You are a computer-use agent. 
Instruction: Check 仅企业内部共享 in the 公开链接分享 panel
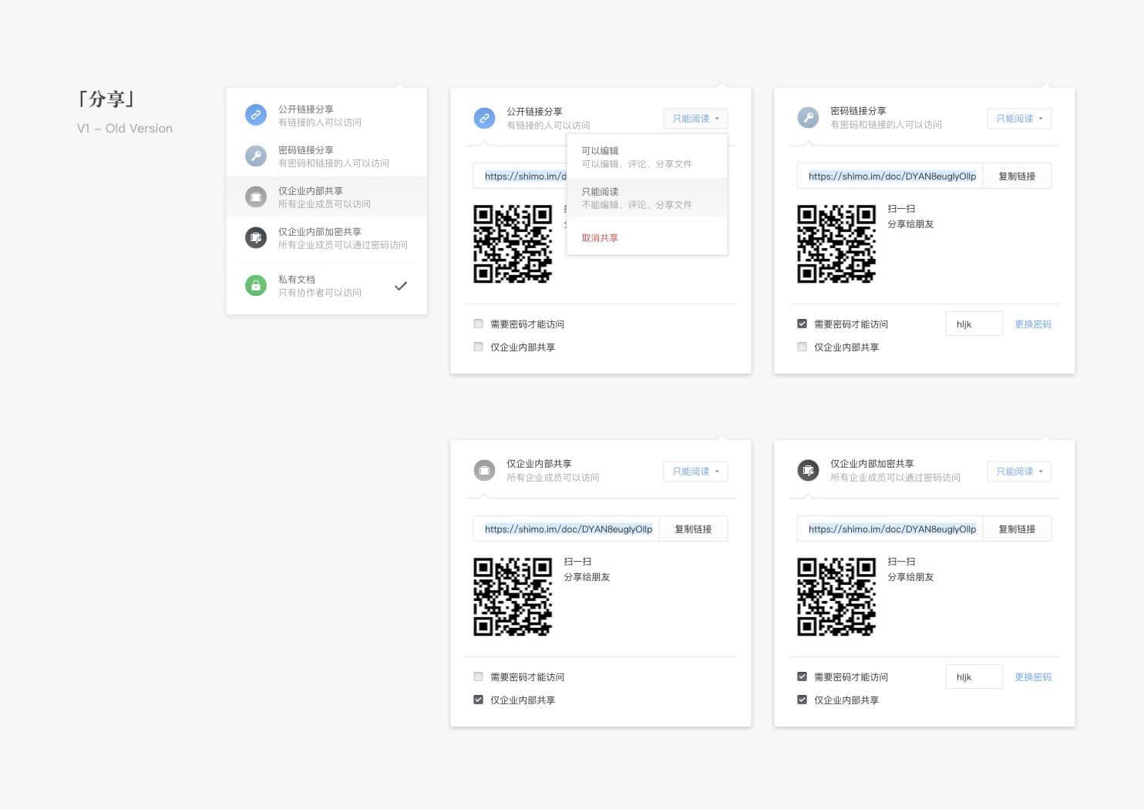click(x=478, y=347)
